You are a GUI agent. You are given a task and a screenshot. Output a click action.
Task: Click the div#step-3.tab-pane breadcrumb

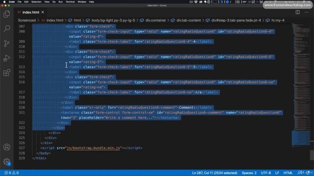pyautogui.click(x=236, y=21)
